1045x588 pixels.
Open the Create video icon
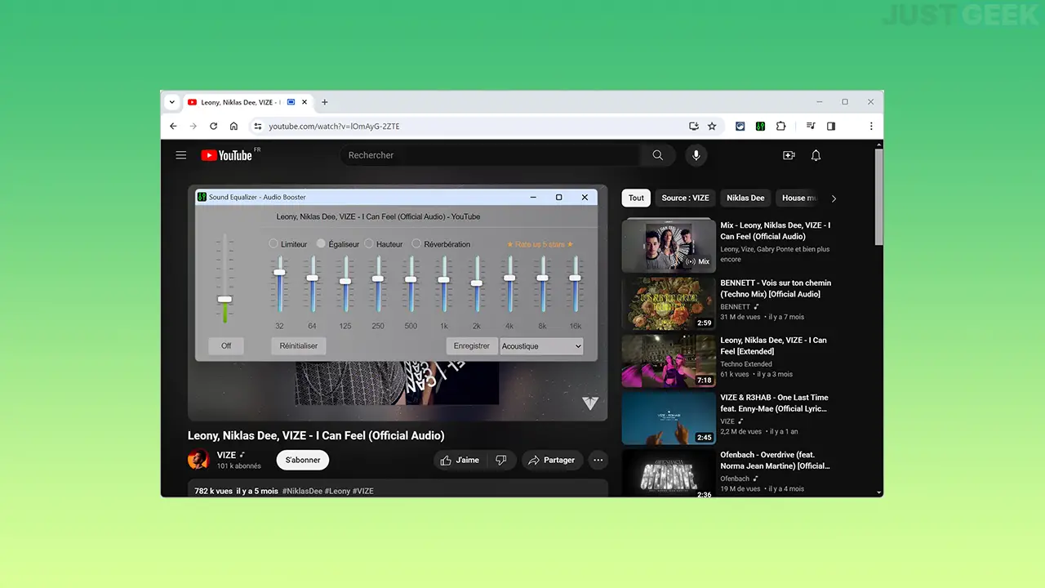[789, 155]
